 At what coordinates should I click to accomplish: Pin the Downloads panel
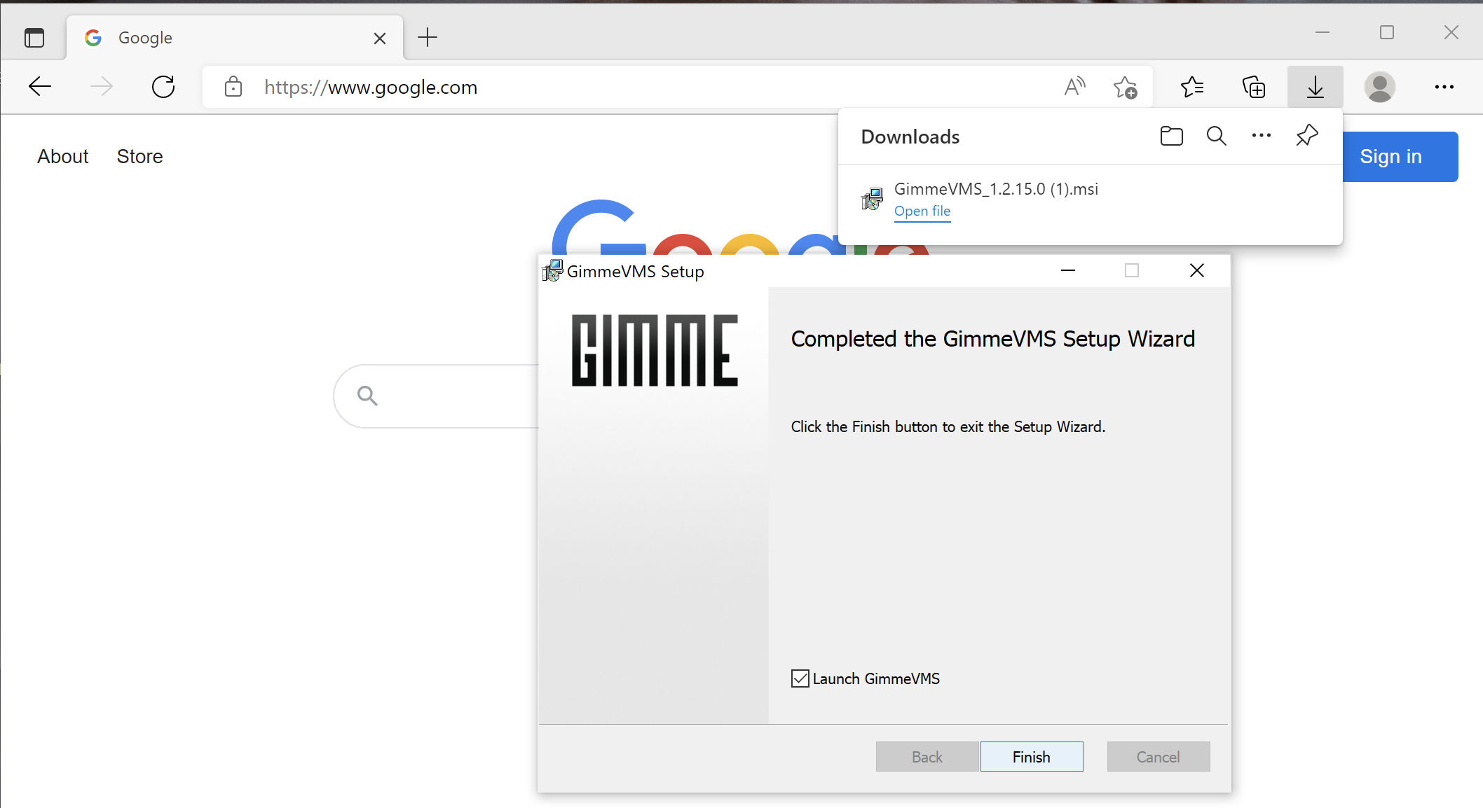pyautogui.click(x=1307, y=135)
